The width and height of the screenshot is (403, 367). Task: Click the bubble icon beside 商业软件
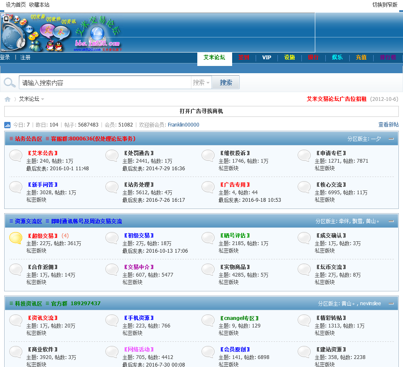(x=16, y=352)
